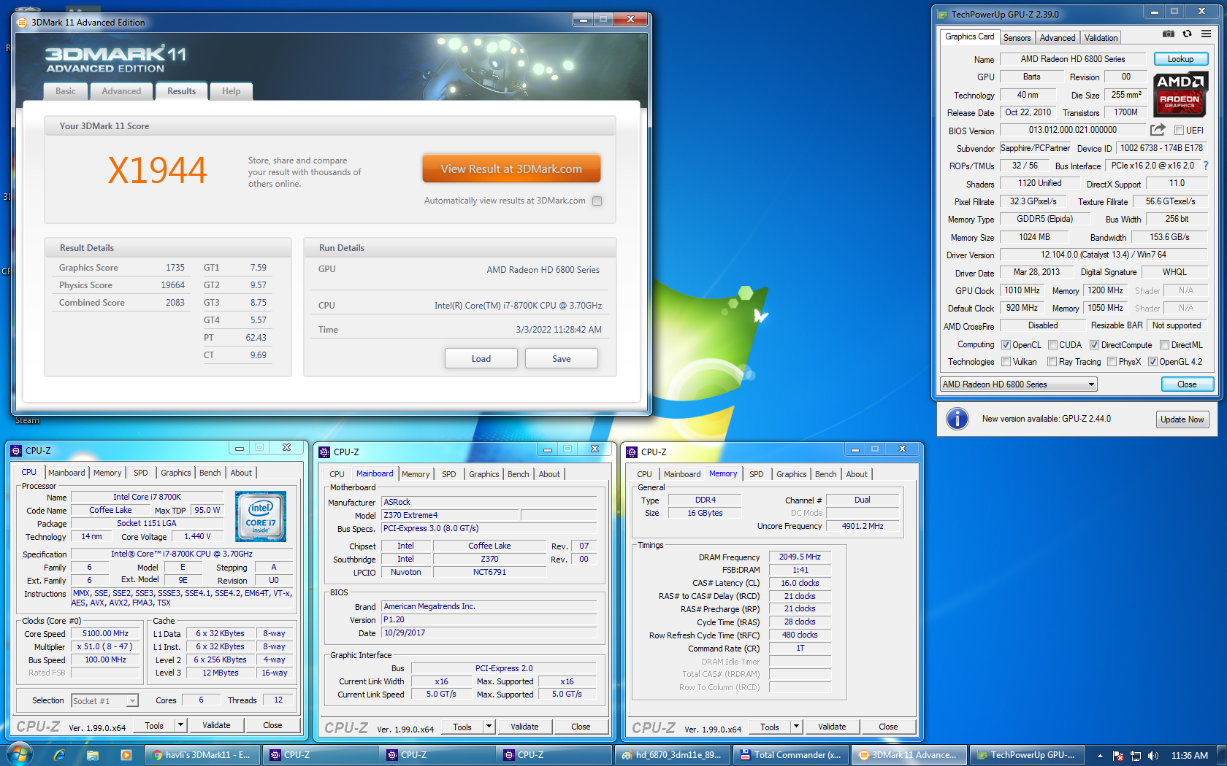This screenshot has width=1227, height=766.
Task: Toggle the CUDA checkbox
Action: click(1052, 345)
